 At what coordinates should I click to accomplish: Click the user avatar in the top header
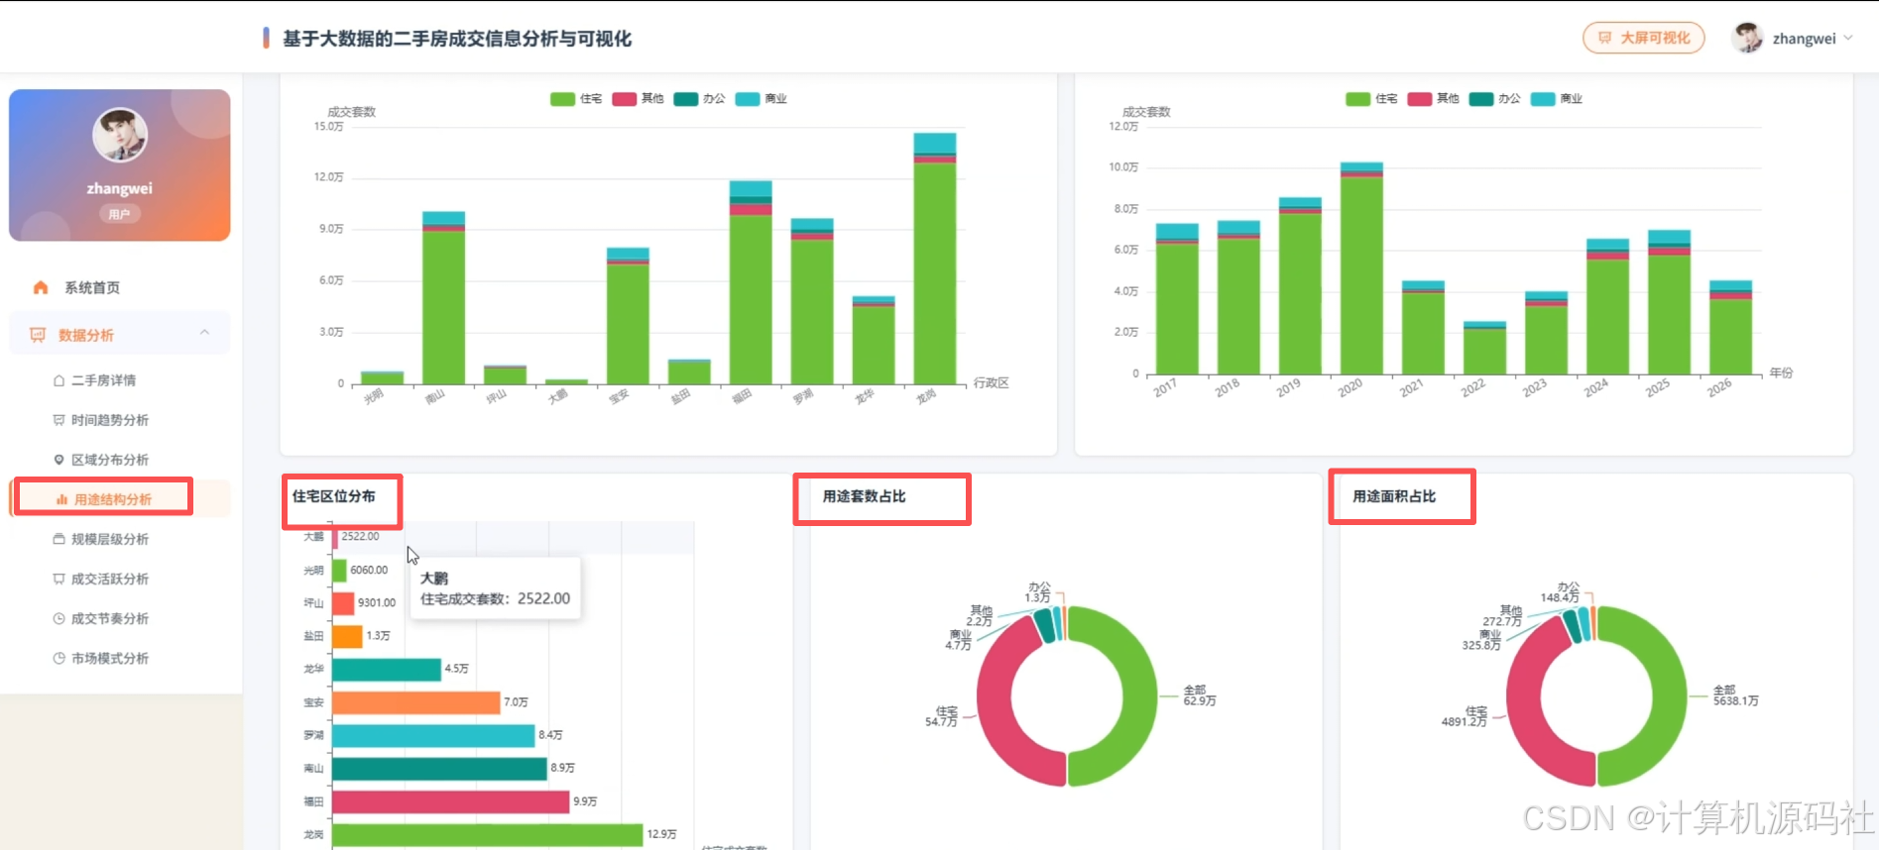click(1747, 38)
